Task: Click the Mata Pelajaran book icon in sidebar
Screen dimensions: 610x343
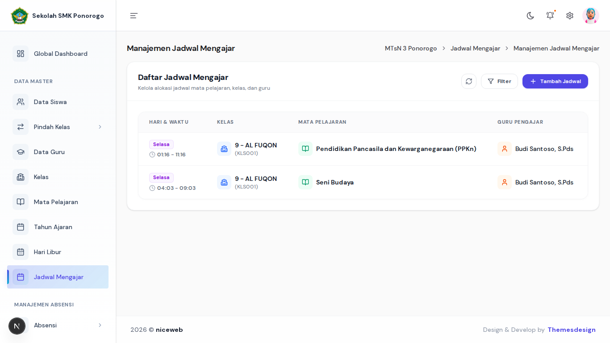Action: 21,202
